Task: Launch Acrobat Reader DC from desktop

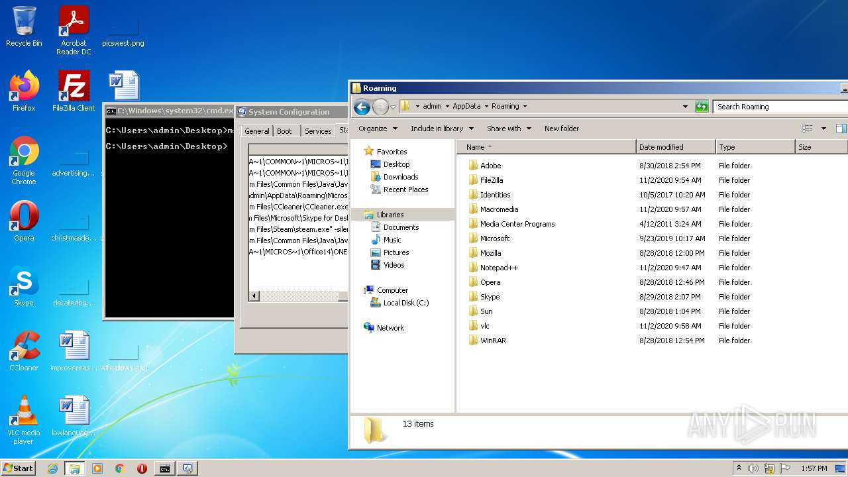Action: (x=74, y=30)
